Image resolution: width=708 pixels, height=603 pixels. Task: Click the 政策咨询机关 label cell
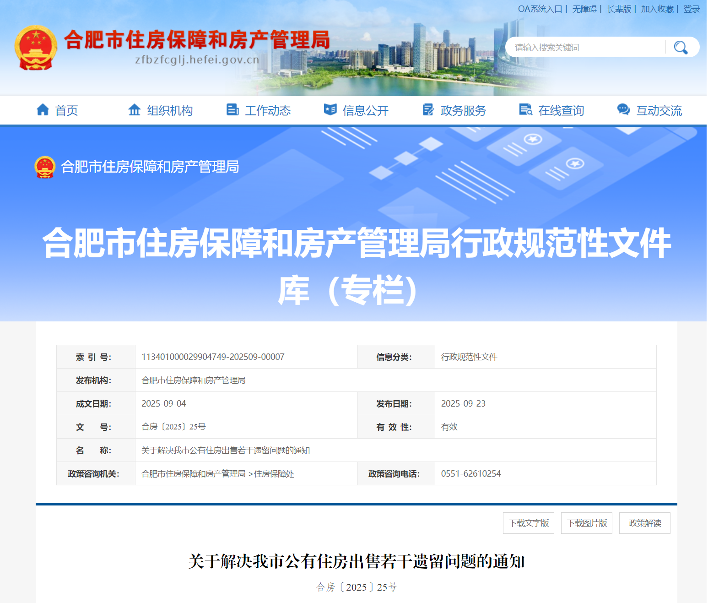tap(96, 473)
